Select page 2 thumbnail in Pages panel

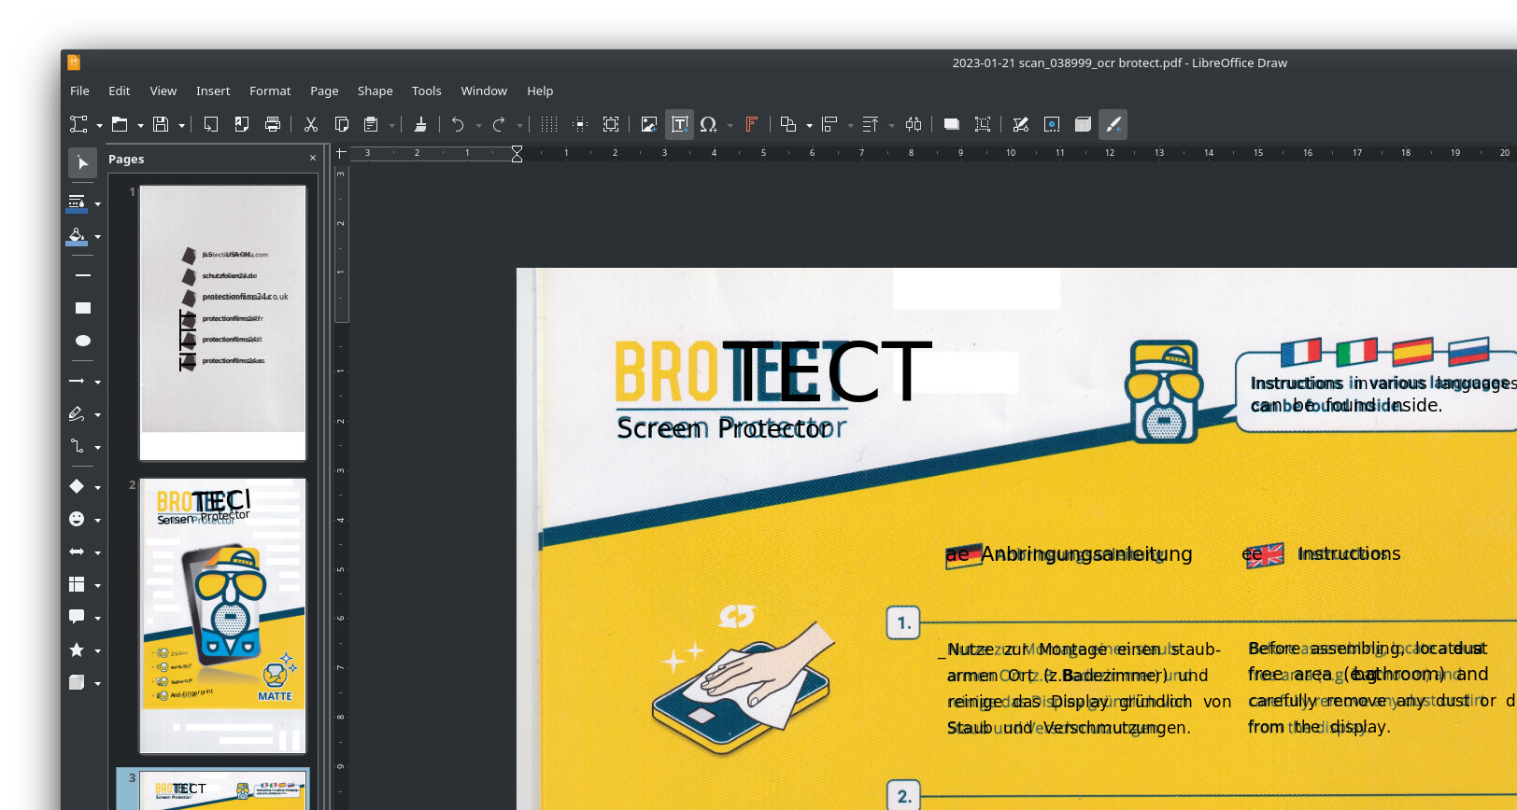coord(222,616)
